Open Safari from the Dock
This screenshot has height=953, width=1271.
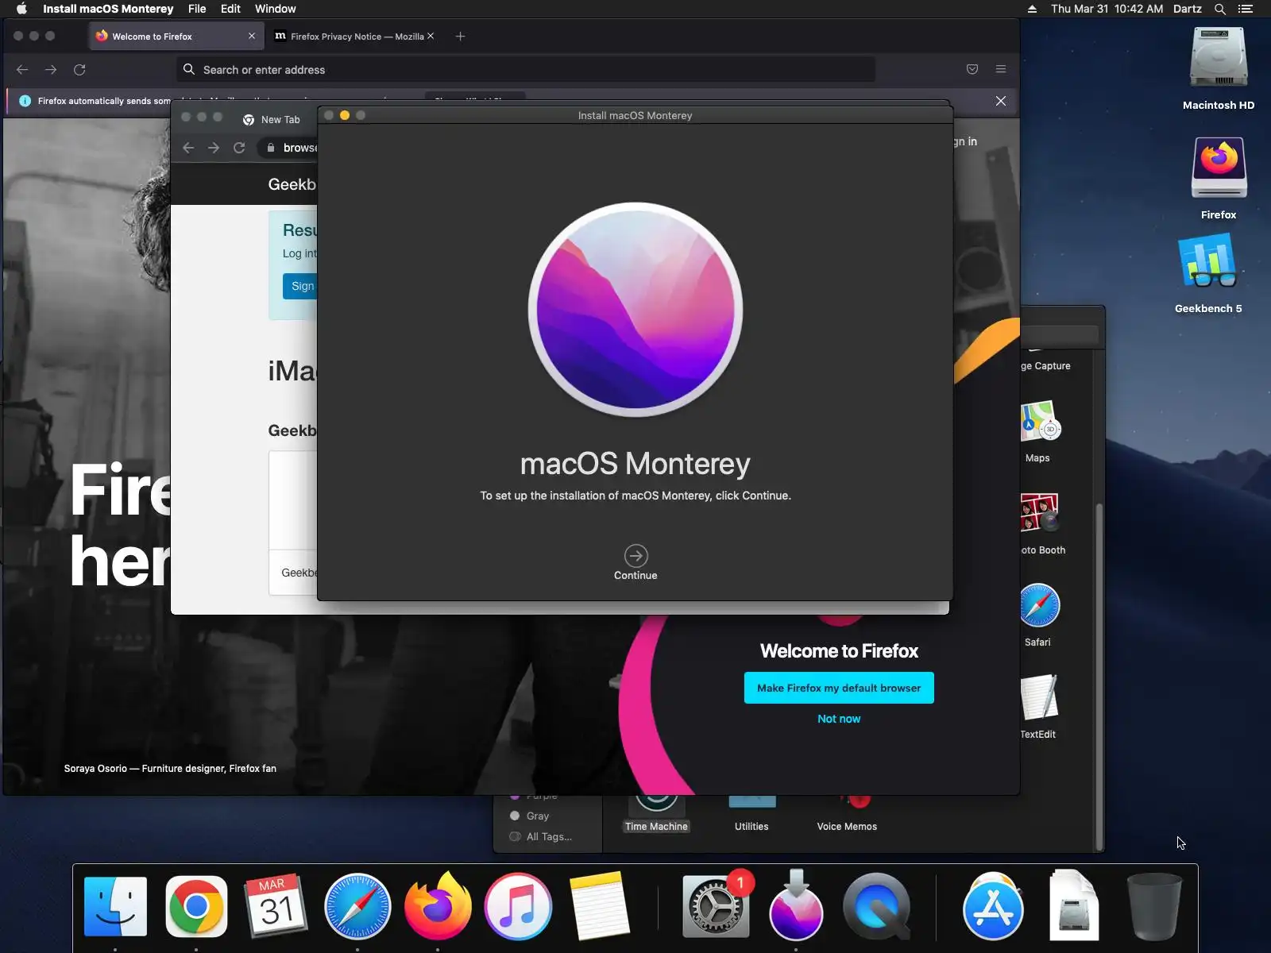(x=357, y=907)
